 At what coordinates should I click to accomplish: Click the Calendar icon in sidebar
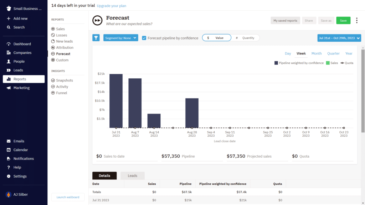9,150
